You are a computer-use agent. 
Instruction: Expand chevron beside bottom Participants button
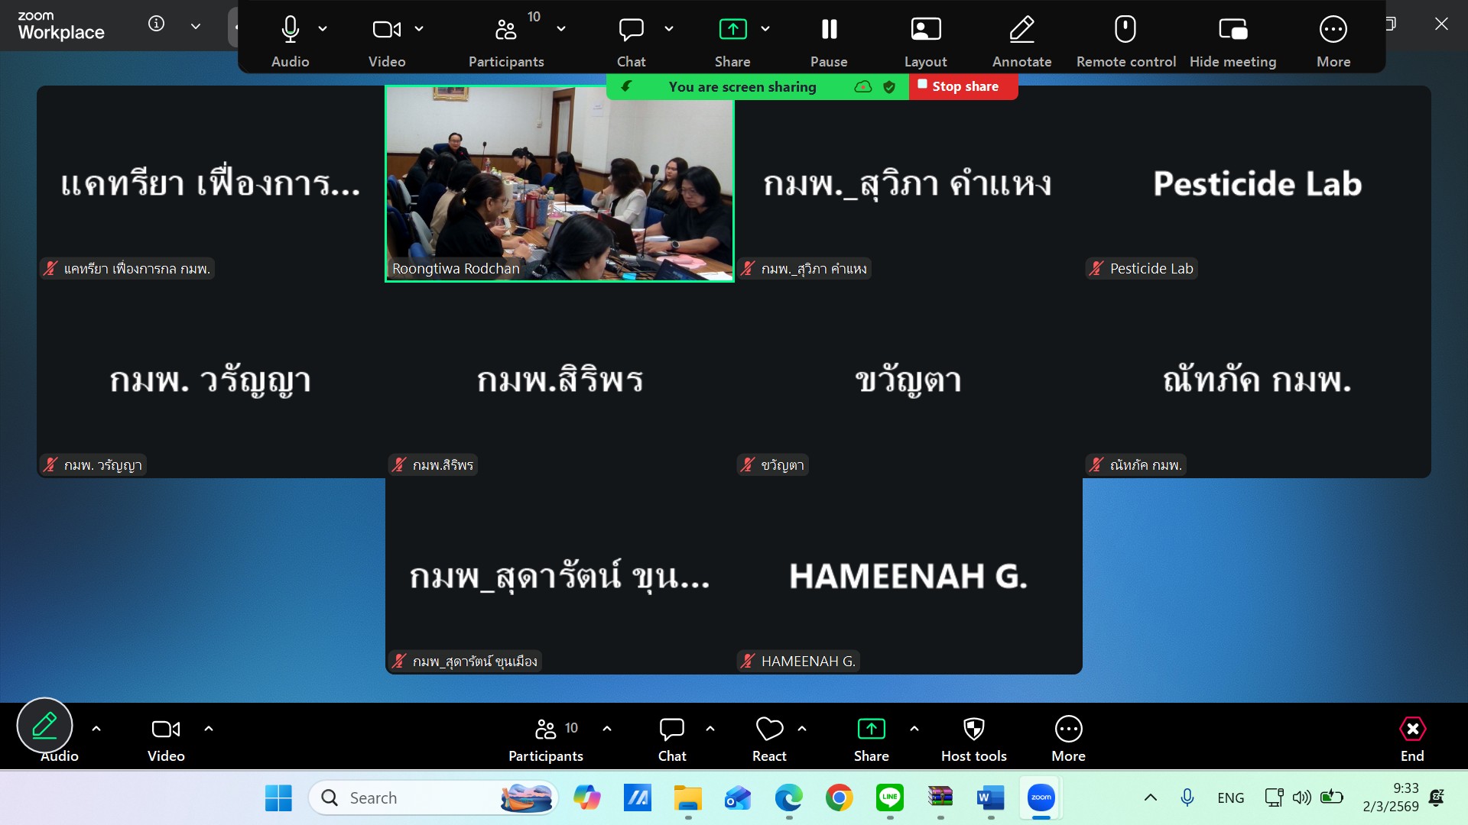pyautogui.click(x=607, y=729)
